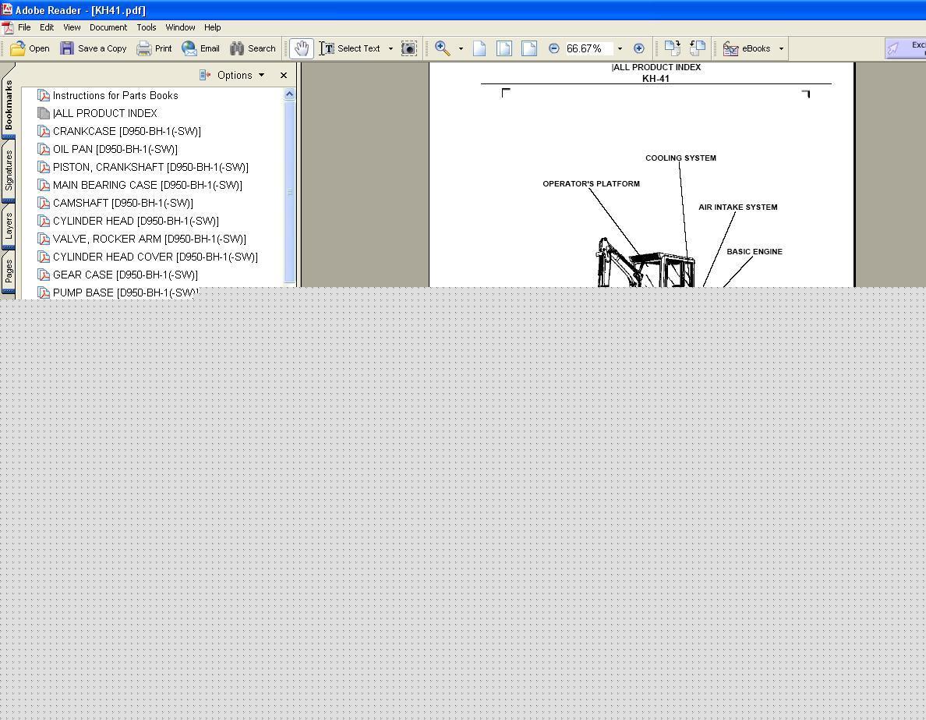Open the PUMP BASE bookmark

point(125,293)
